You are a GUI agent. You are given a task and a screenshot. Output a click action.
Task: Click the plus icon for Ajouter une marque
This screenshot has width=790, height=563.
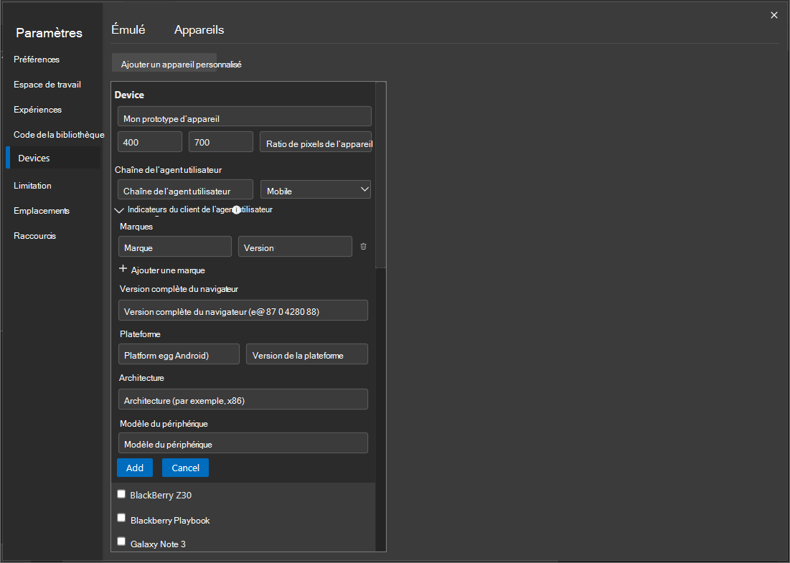point(123,269)
